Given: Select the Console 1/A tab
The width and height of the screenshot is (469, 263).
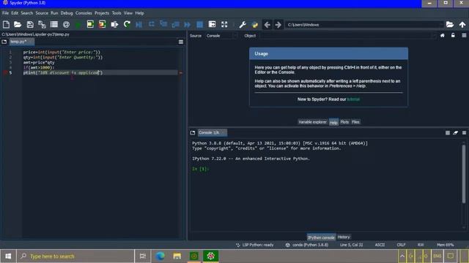Looking at the screenshot, I should coord(212,133).
